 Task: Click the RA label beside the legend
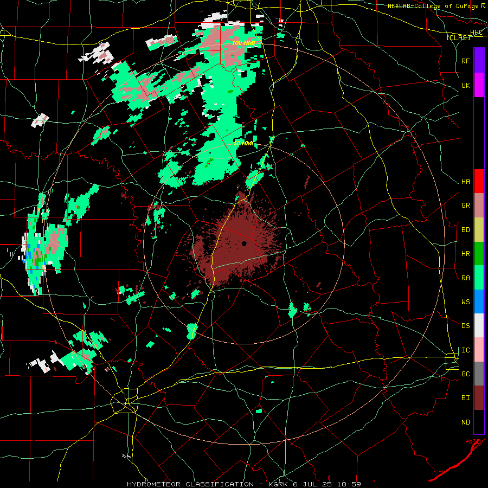pos(465,278)
